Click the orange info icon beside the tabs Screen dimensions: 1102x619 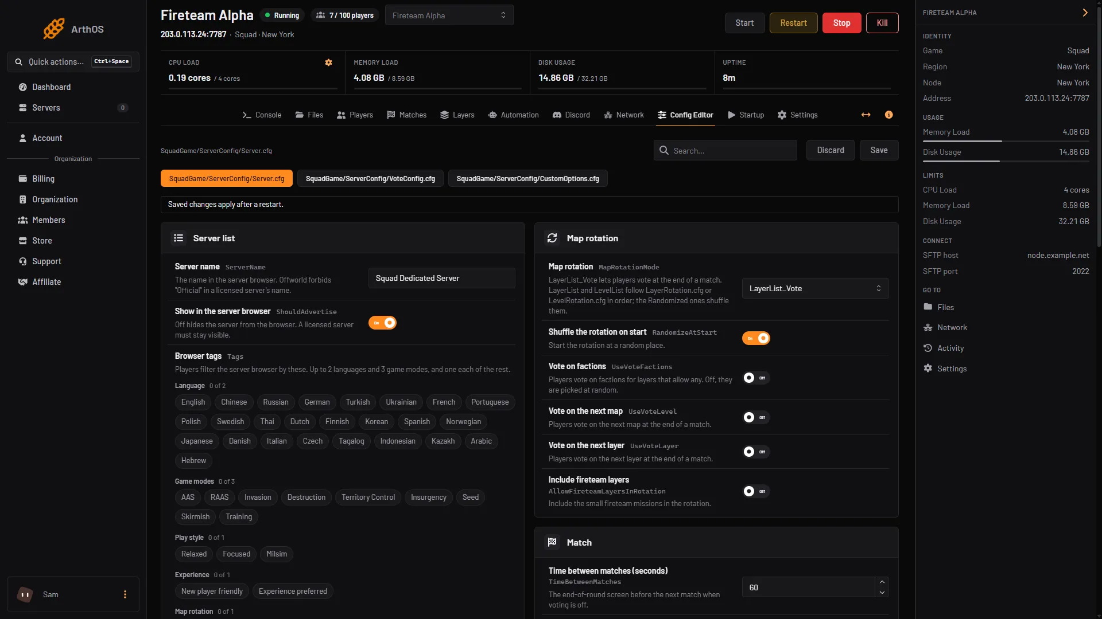coord(888,115)
